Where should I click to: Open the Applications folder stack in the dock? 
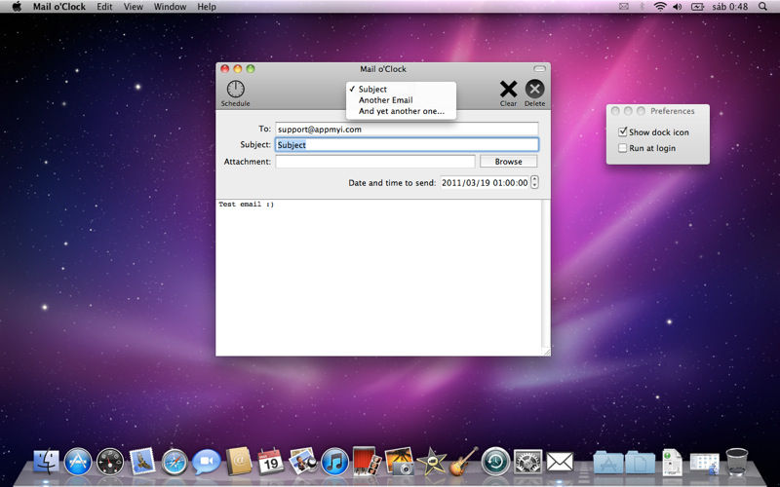[x=607, y=462]
